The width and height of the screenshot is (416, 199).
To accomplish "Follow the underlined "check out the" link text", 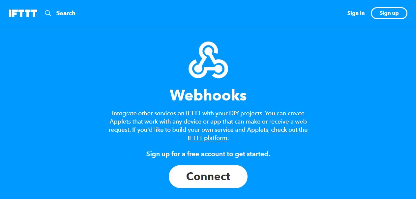I will tap(289, 130).
